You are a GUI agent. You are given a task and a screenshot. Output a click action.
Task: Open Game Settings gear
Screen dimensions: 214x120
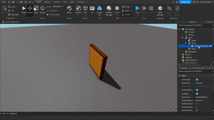[160, 11]
